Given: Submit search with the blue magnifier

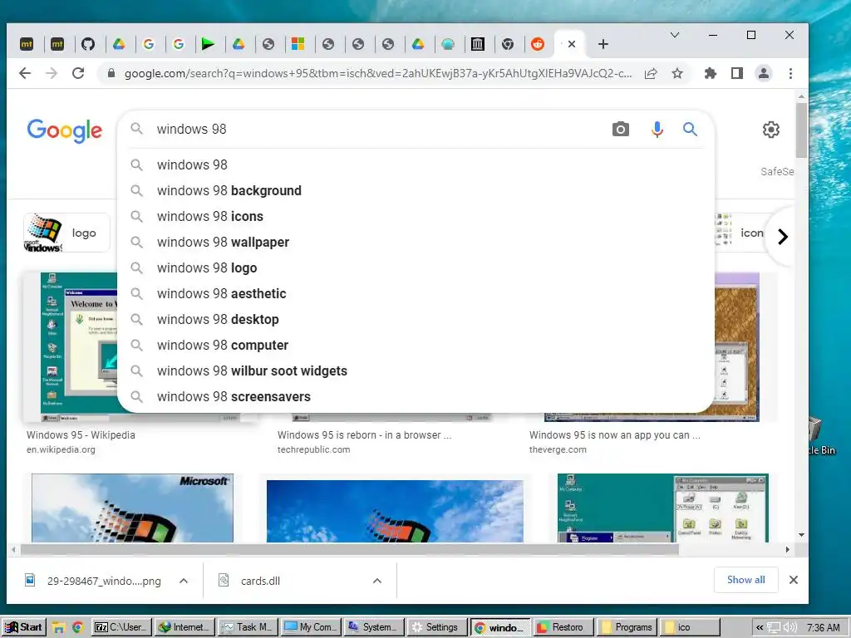Looking at the screenshot, I should 690,129.
